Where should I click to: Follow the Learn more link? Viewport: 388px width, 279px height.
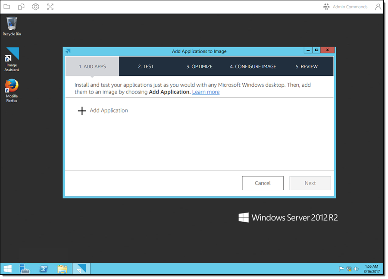pyautogui.click(x=206, y=92)
